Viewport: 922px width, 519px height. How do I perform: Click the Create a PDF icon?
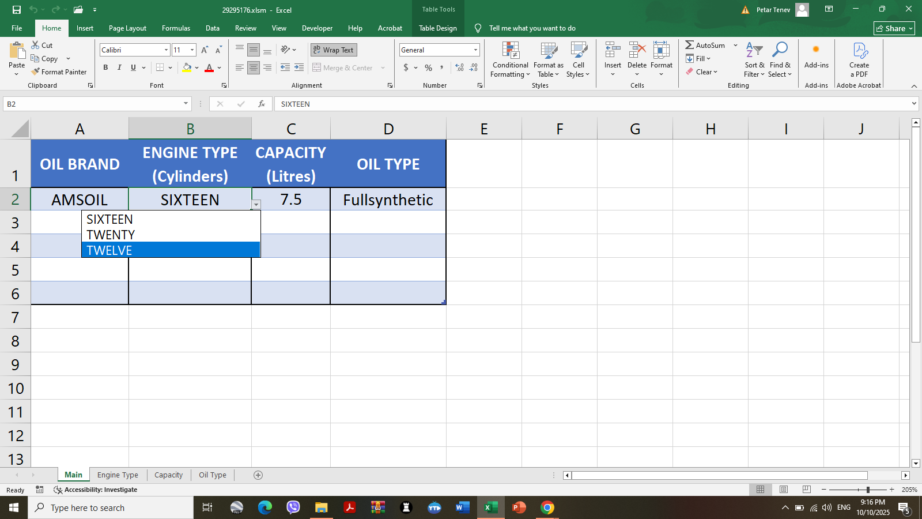click(859, 51)
